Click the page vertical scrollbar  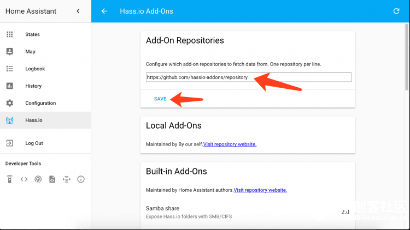(407, 57)
